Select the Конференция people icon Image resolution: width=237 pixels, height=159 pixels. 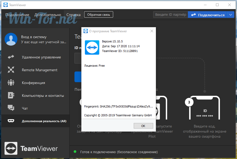[x=11, y=82]
